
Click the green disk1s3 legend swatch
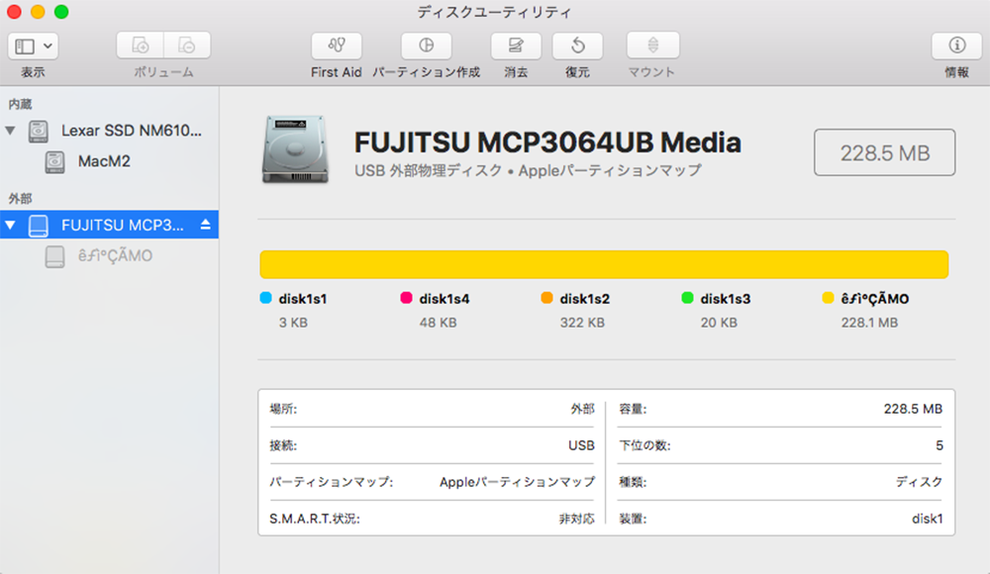[x=688, y=298]
